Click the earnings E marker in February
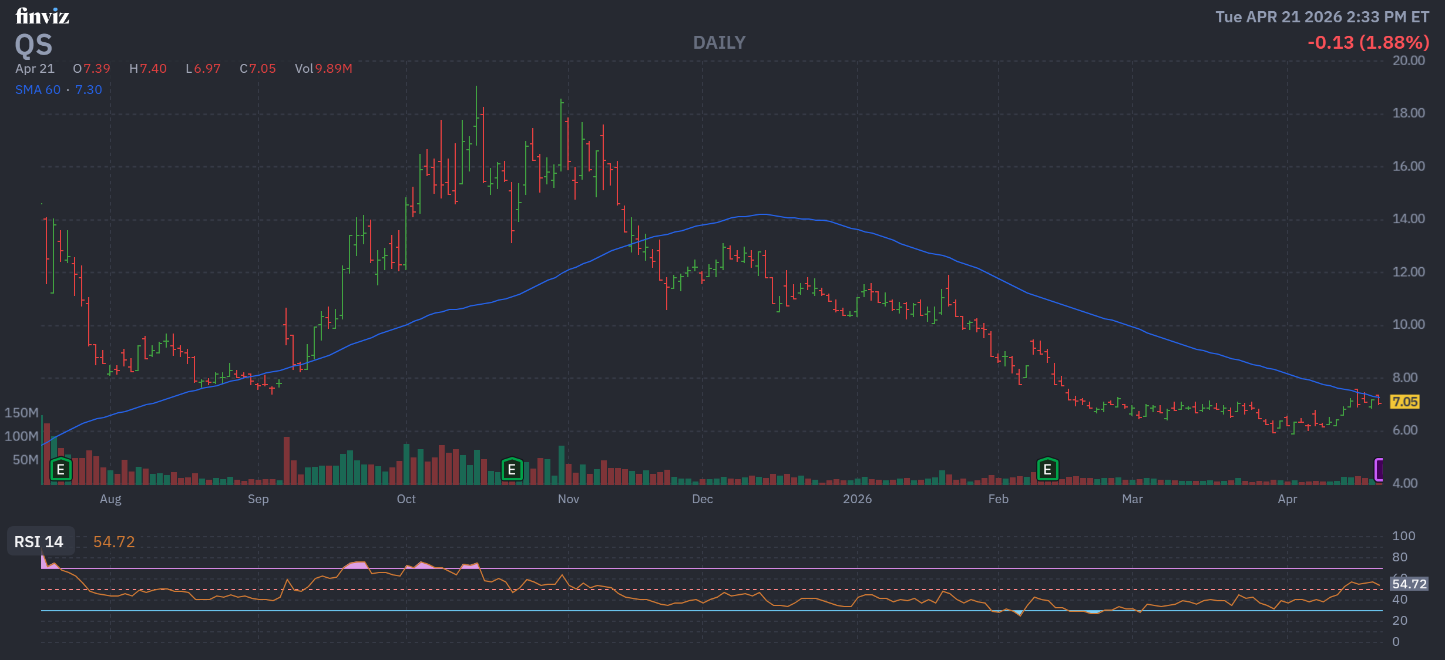1445x660 pixels. click(x=1047, y=470)
